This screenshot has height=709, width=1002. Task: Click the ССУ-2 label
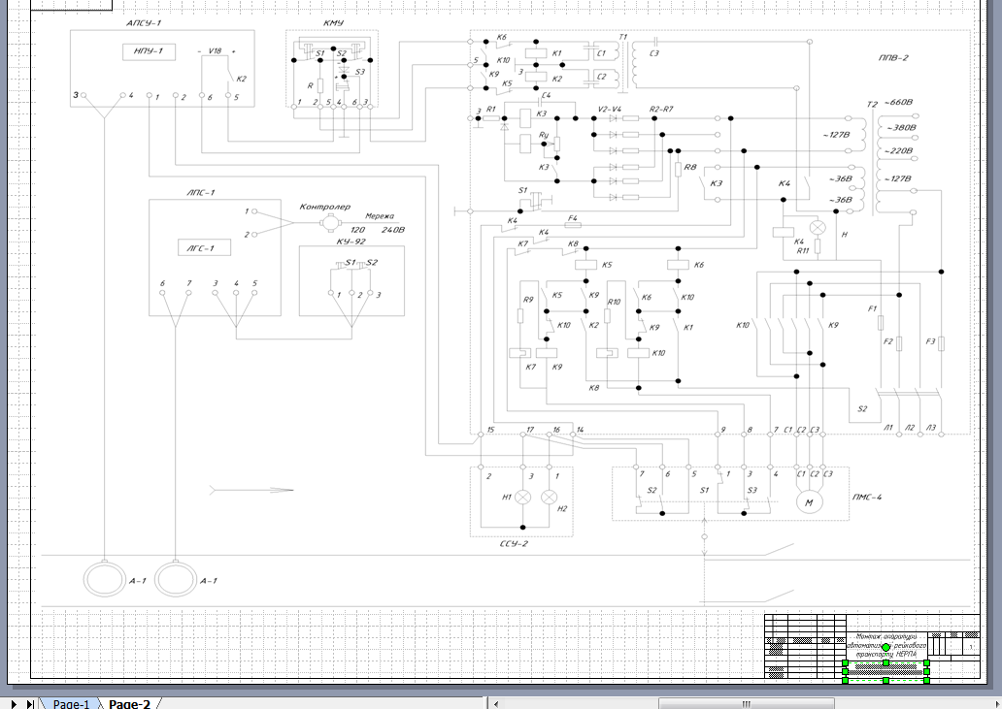pos(514,544)
